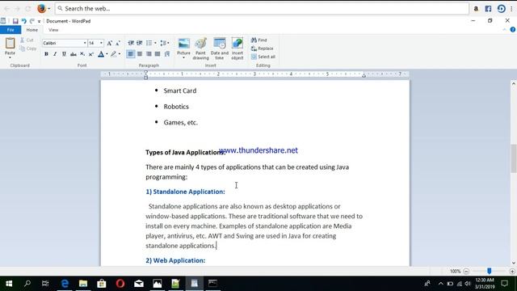Viewport: 517px width, 291px height.
Task: Click the Cut scissors button
Action: [x=27, y=40]
